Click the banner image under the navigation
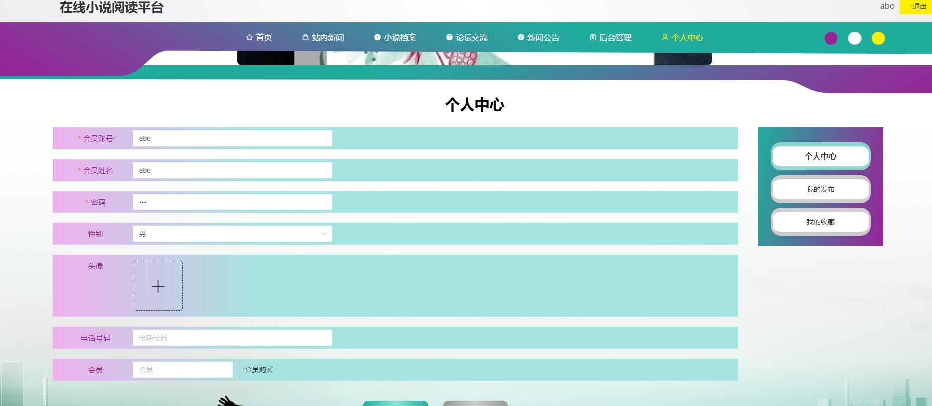 click(x=474, y=58)
